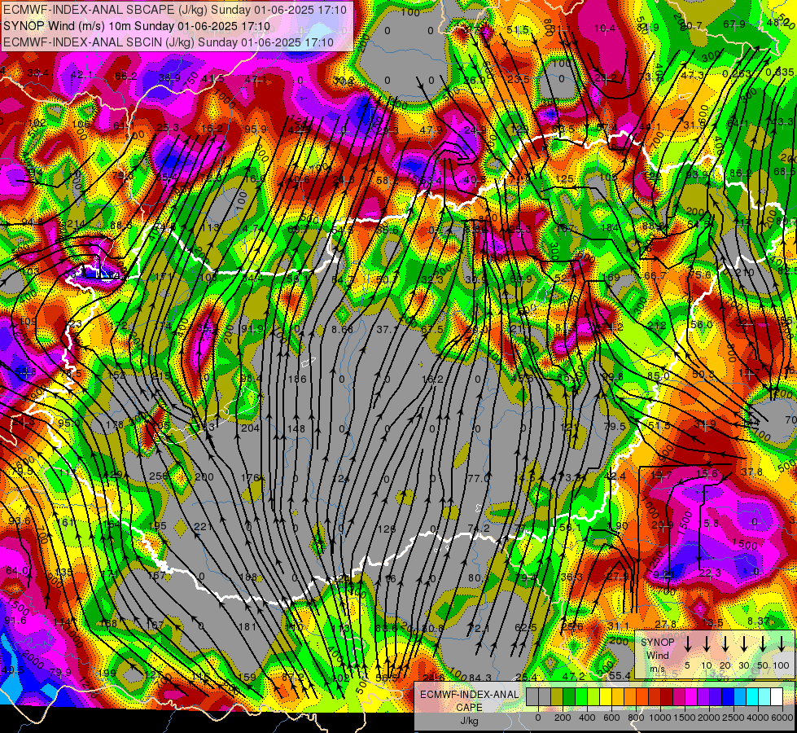Click the J/kg unit label in CAPE legend
Viewport: 797px width, 733px height.
[469, 720]
